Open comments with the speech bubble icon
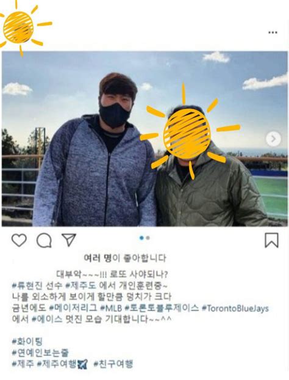 pyautogui.click(x=44, y=241)
